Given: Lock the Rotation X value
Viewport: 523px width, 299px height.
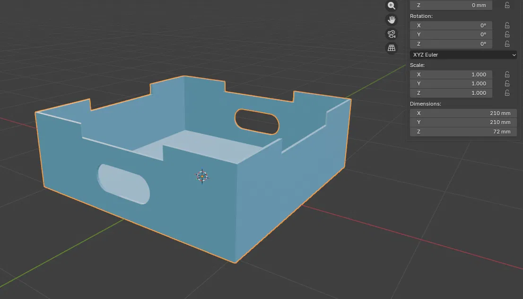Looking at the screenshot, I should (x=507, y=25).
